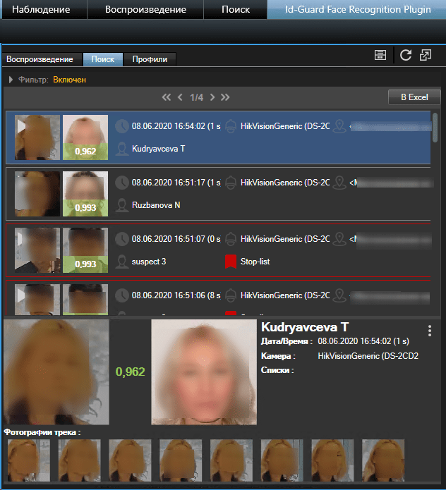This screenshot has width=446, height=490.
Task: Jump to last results page
Action: click(x=225, y=97)
